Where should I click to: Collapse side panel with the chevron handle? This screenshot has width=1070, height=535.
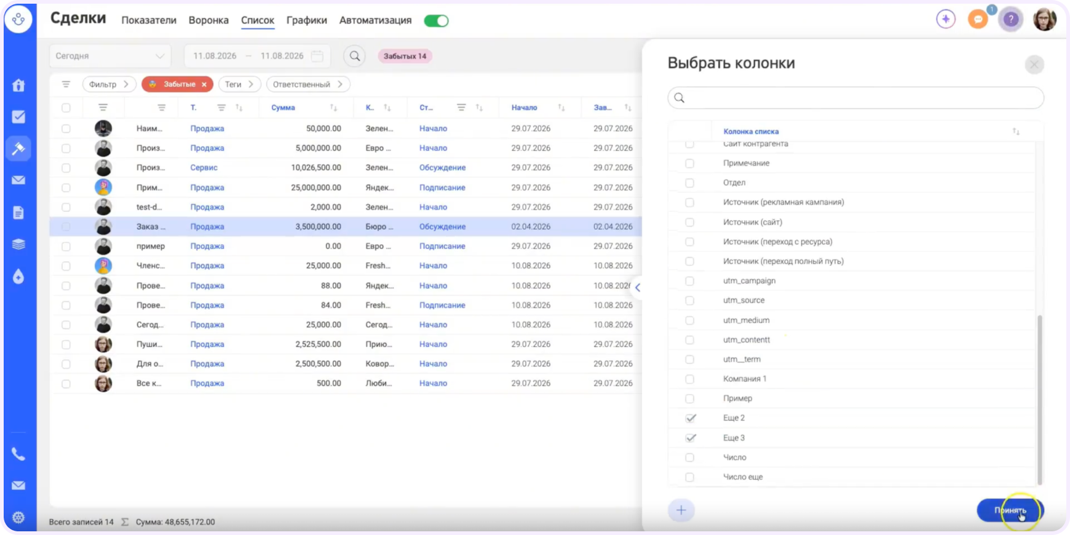(x=638, y=287)
